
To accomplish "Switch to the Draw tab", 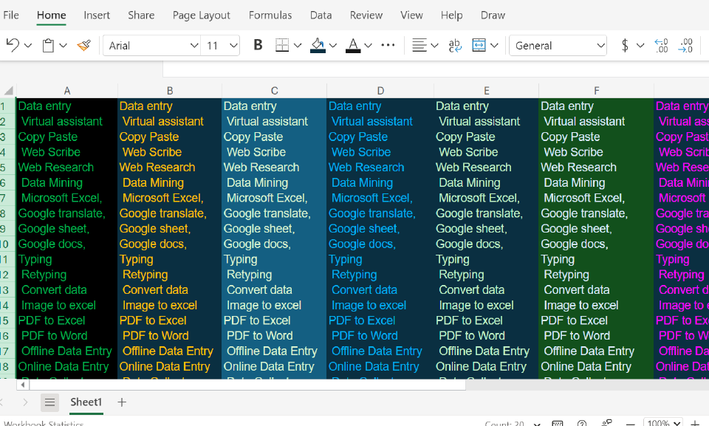I will click(493, 15).
